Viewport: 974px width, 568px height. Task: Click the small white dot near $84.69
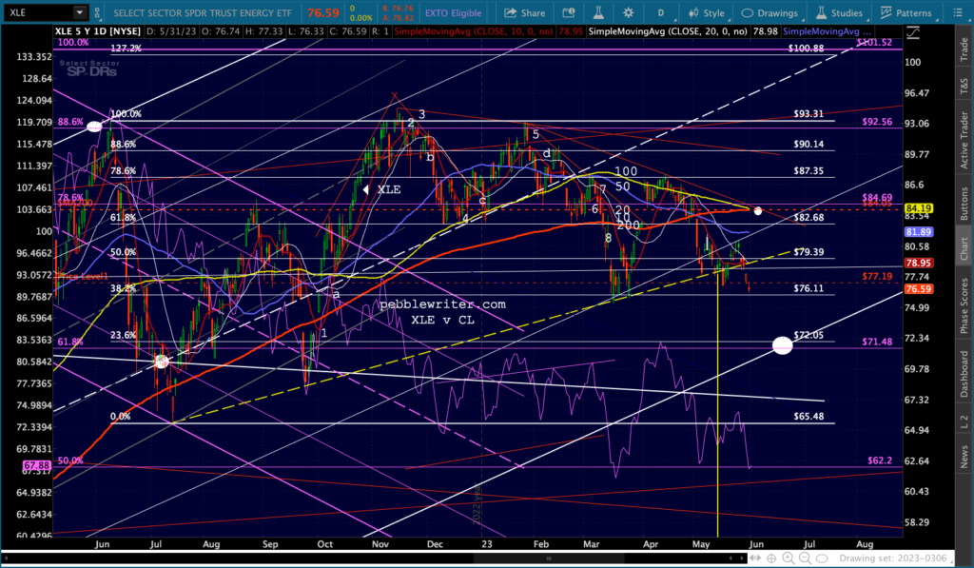[758, 211]
